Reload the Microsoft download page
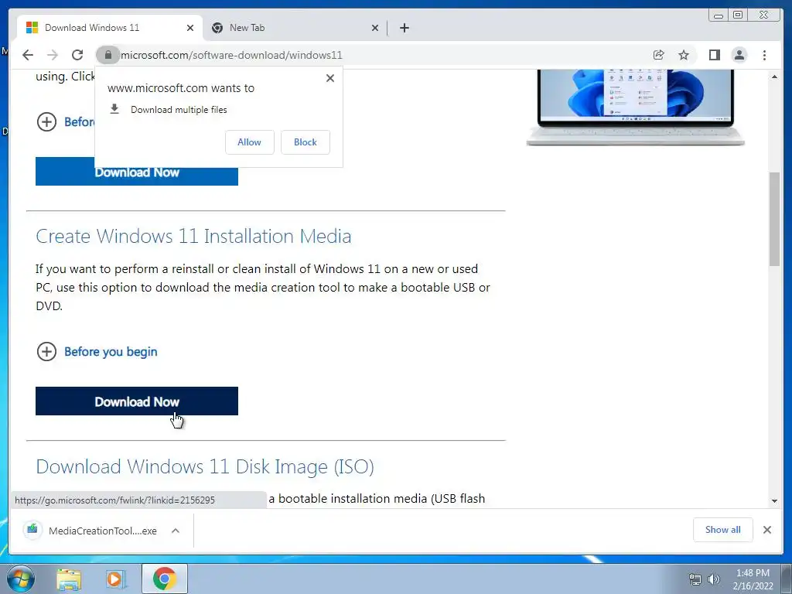792x594 pixels. (77, 55)
